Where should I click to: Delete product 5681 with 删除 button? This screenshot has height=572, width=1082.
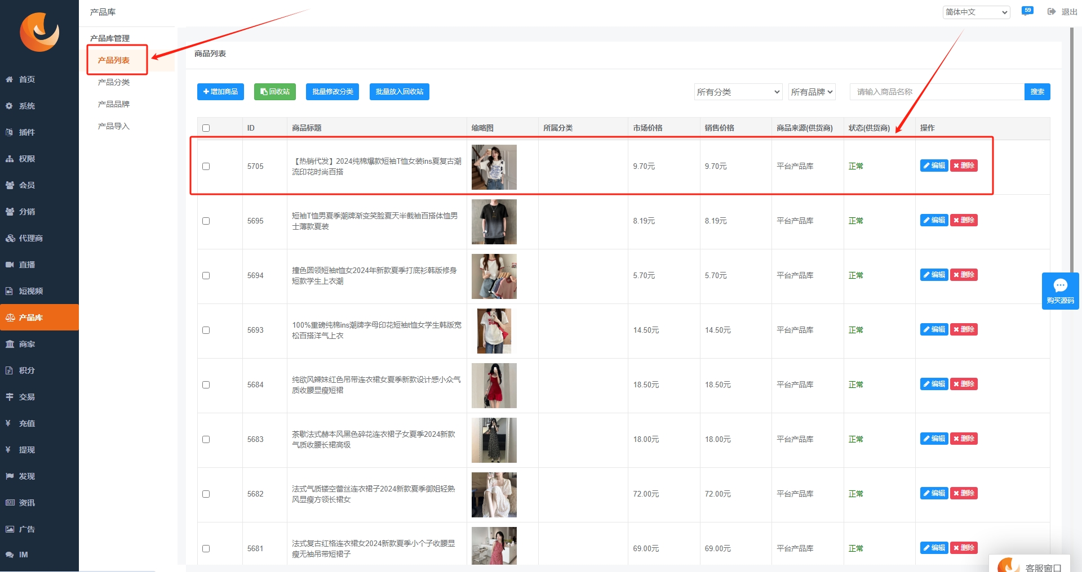coord(964,548)
